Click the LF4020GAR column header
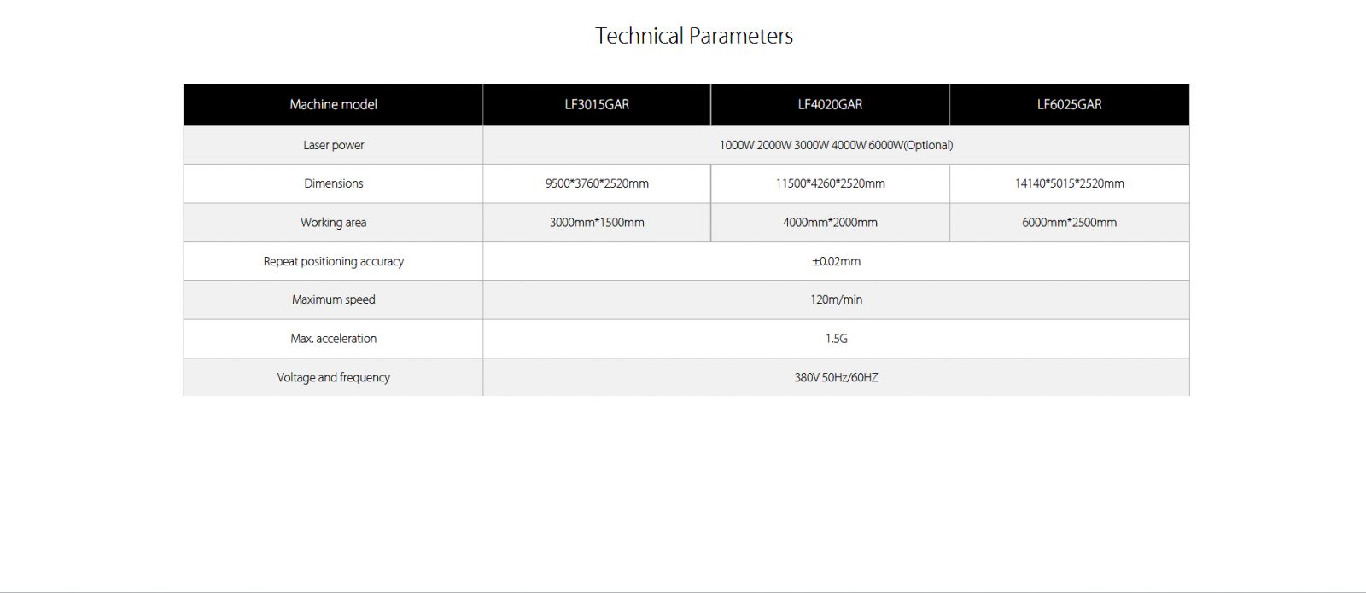 coord(830,104)
